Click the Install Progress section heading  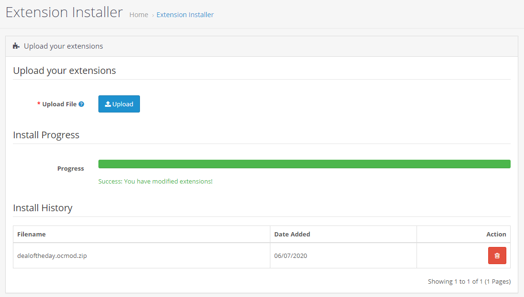coord(46,135)
